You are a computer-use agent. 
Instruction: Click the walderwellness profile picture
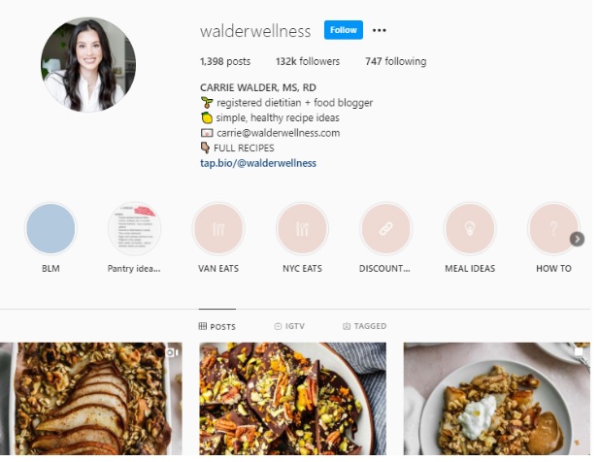point(88,65)
